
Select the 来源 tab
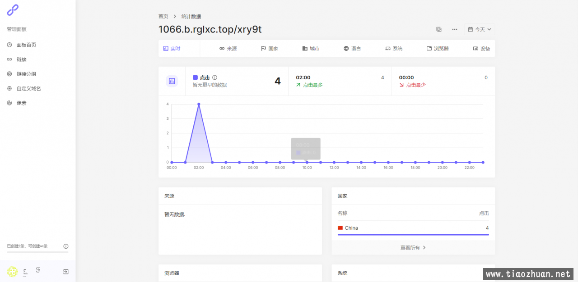(228, 48)
